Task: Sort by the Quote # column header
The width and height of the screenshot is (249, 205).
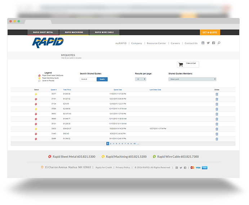Action: pyautogui.click(x=54, y=90)
